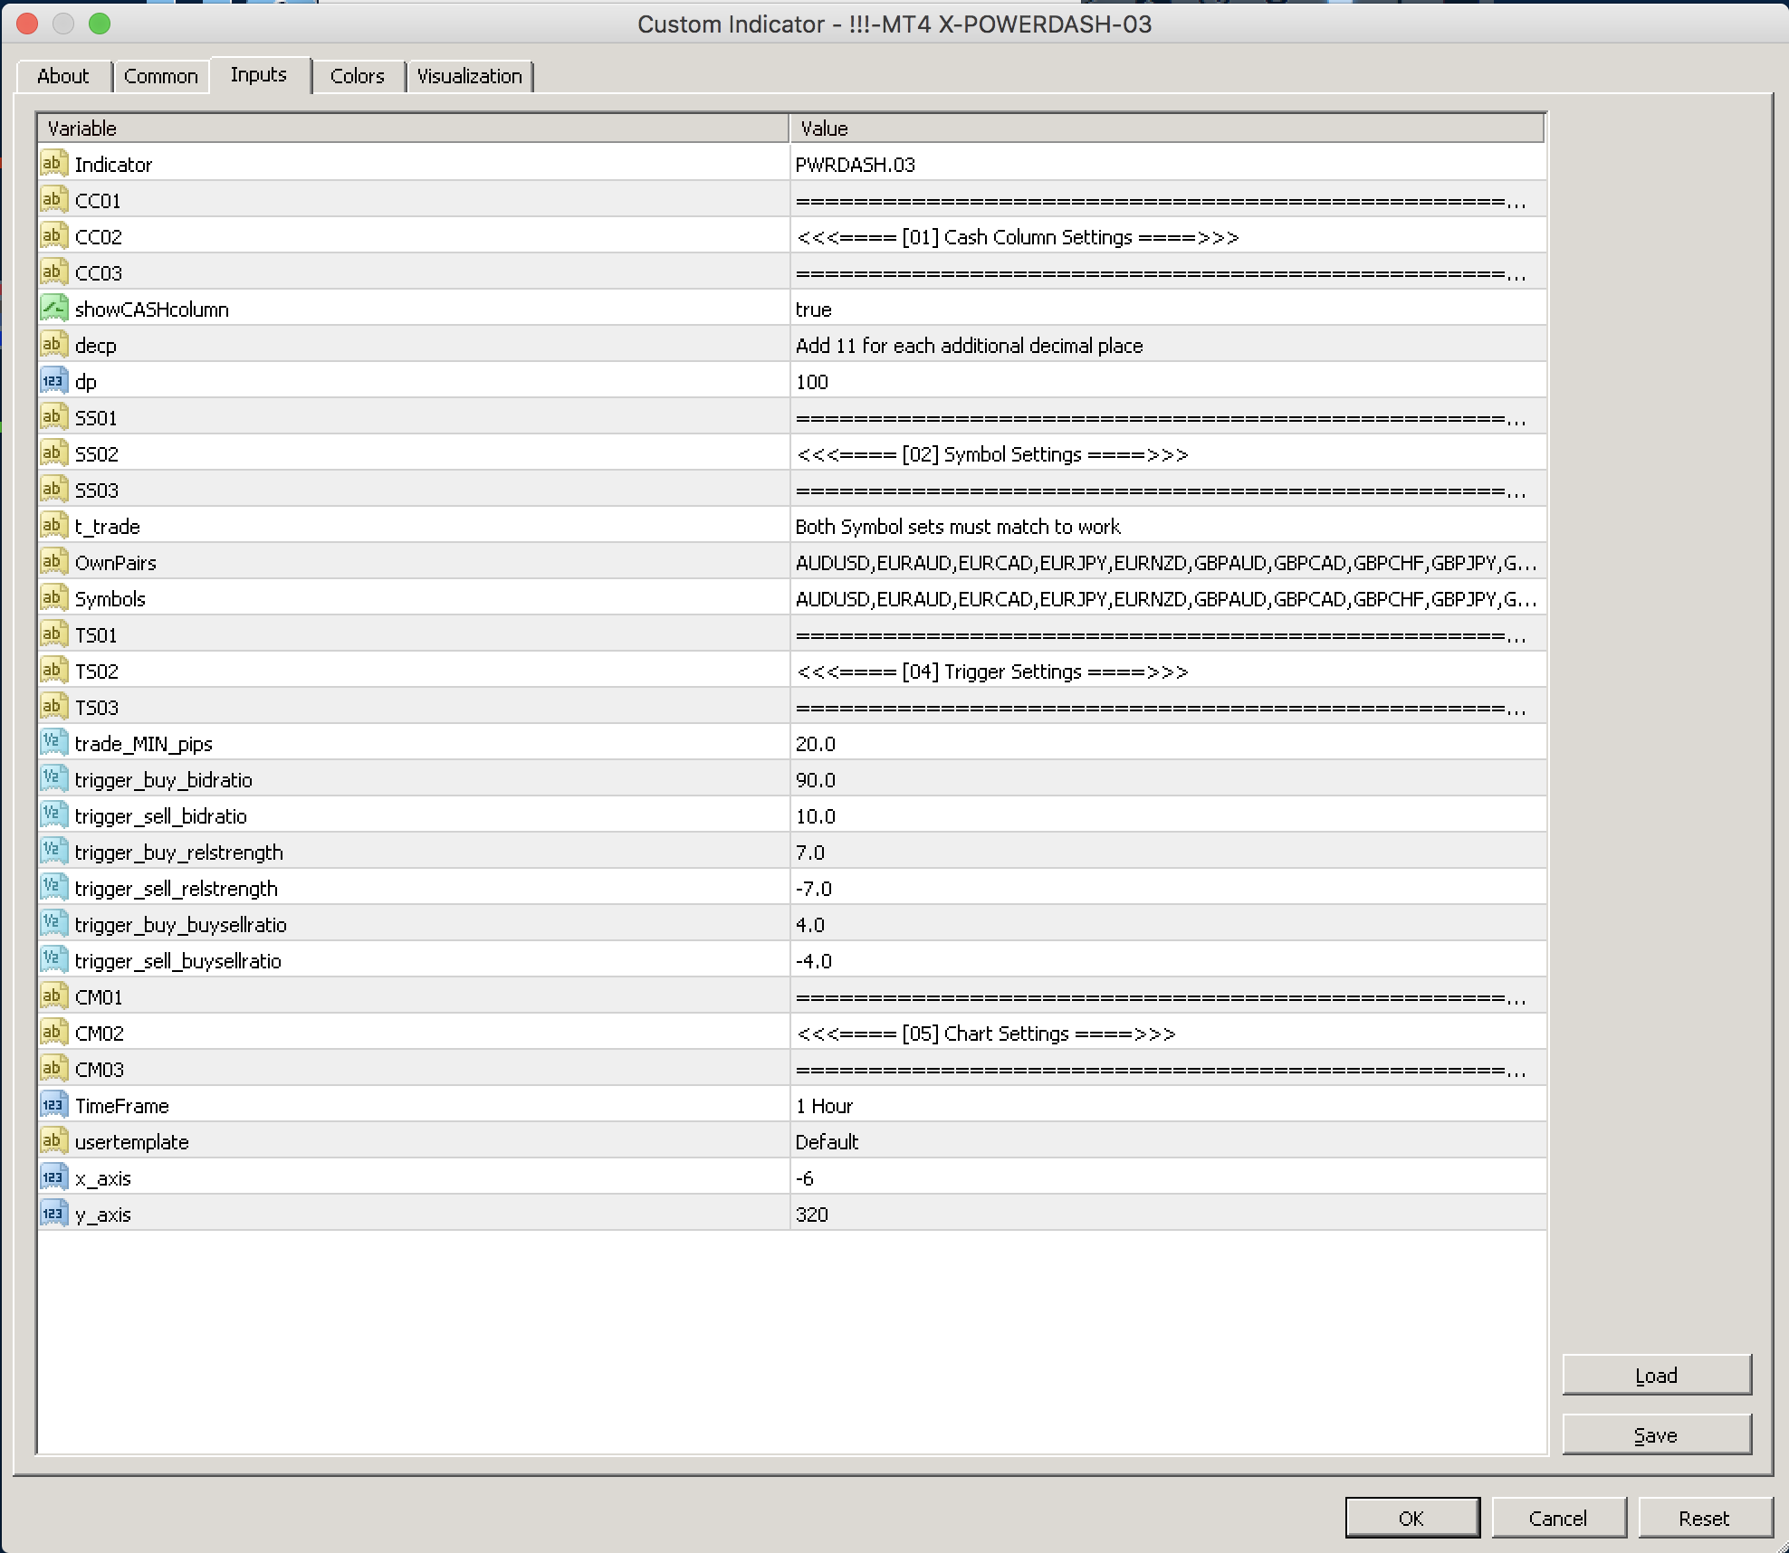Click the integer icon beside y_axis
The image size is (1789, 1553).
pyautogui.click(x=53, y=1214)
